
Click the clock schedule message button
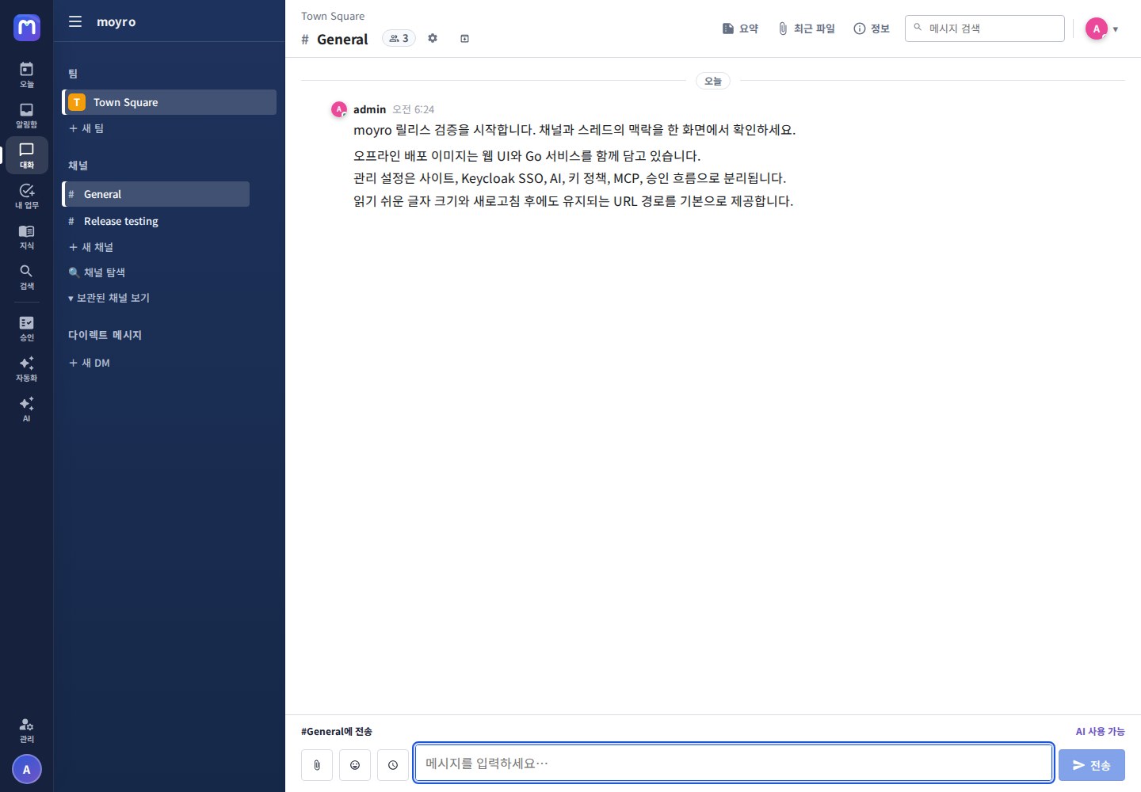coord(393,765)
